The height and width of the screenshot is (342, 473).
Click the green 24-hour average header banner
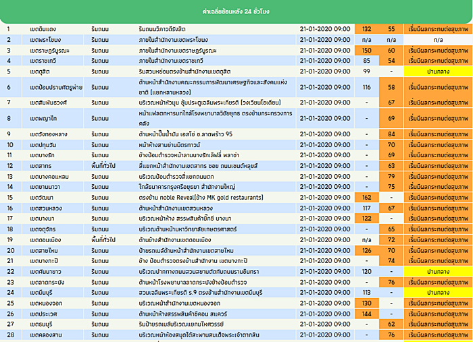click(236, 11)
